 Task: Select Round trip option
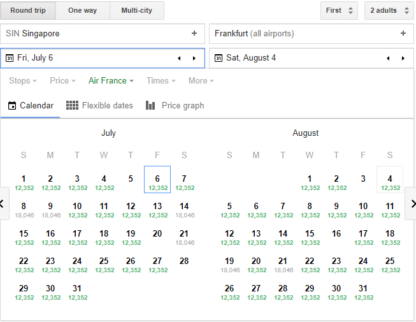point(28,10)
